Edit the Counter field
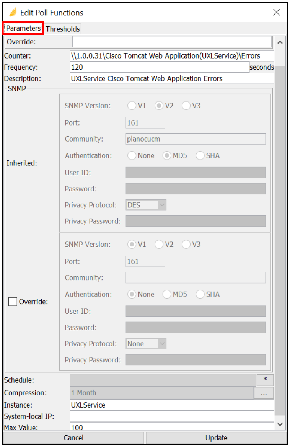 [x=172, y=55]
